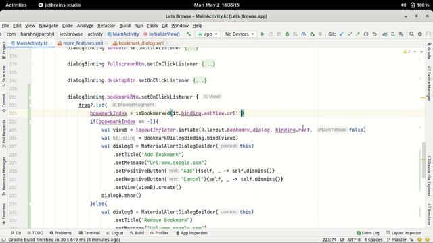
Task: Open the SDK Manager toolbar icon
Action: (x=401, y=34)
